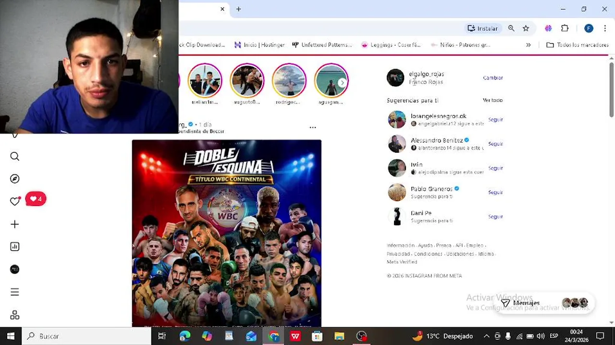
Task: Follow Alessandro Benitez
Action: point(495,144)
